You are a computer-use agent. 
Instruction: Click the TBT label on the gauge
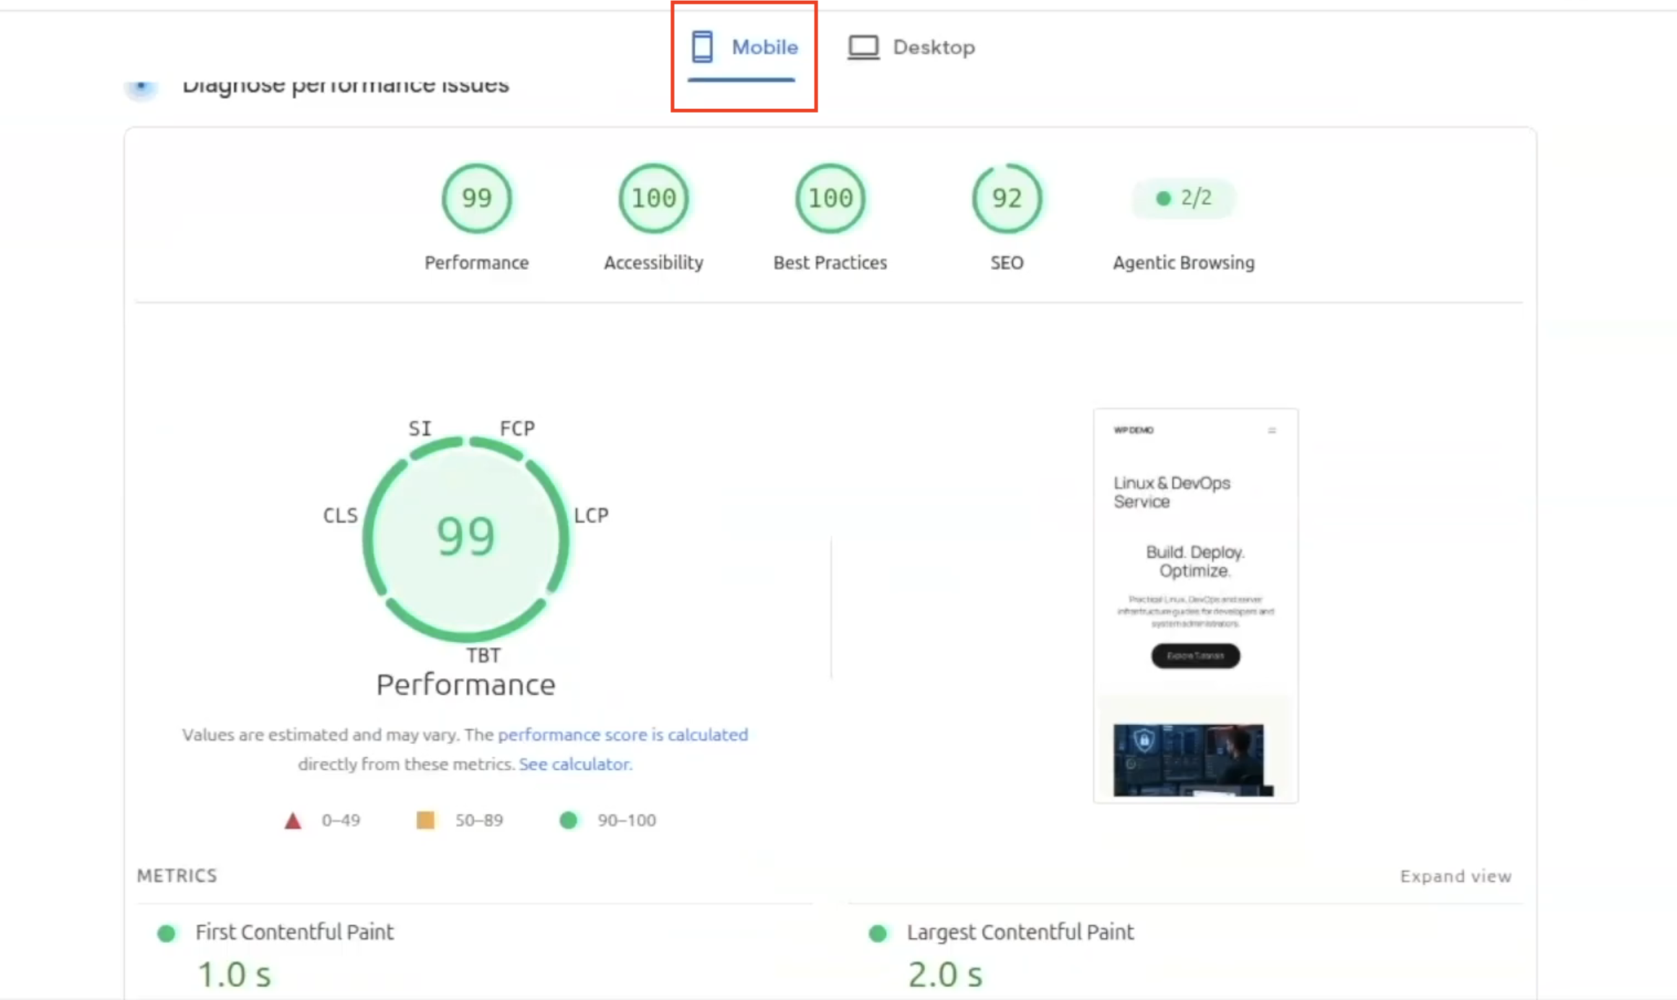(483, 655)
